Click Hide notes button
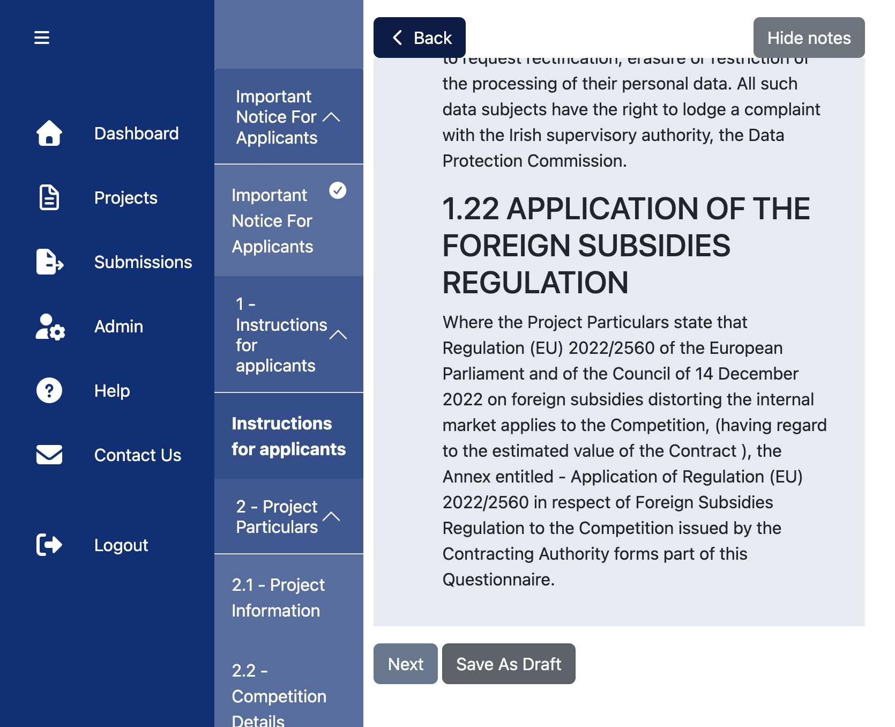The image size is (895, 727). pyautogui.click(x=809, y=38)
